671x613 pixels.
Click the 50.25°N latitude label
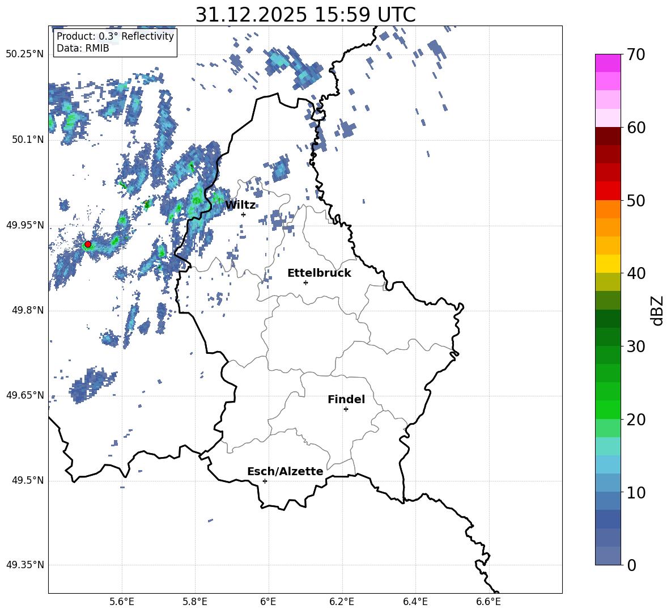point(25,54)
